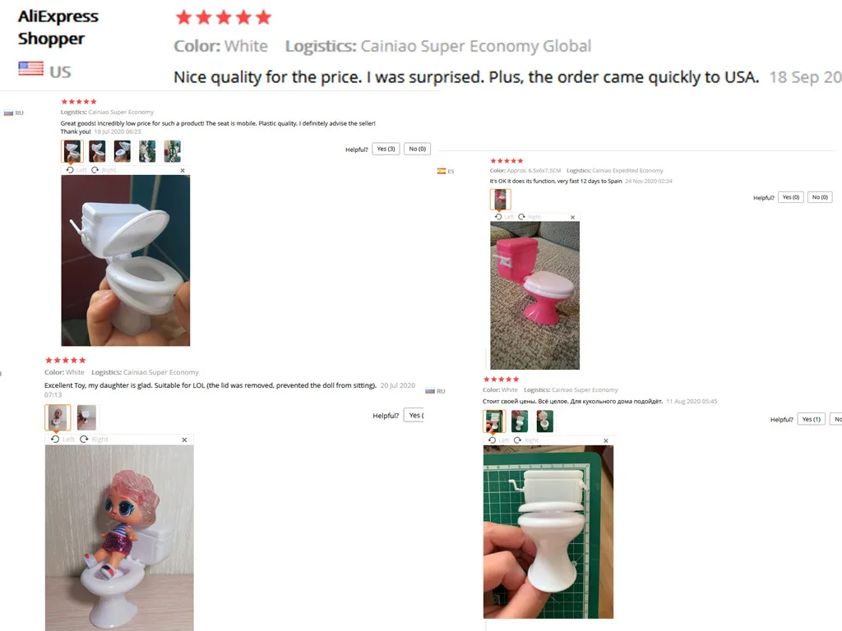Click the five-star rating at top

224,18
